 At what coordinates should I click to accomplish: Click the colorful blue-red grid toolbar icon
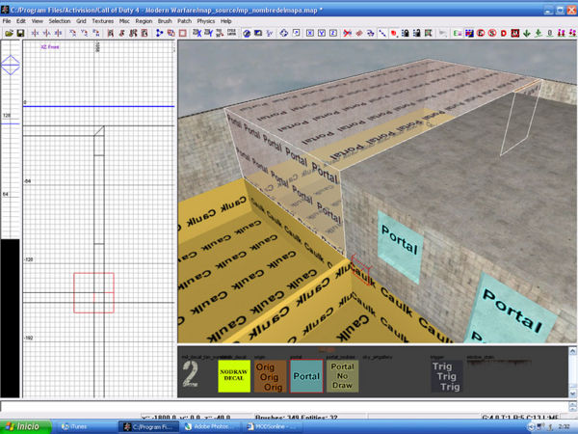tap(469, 33)
